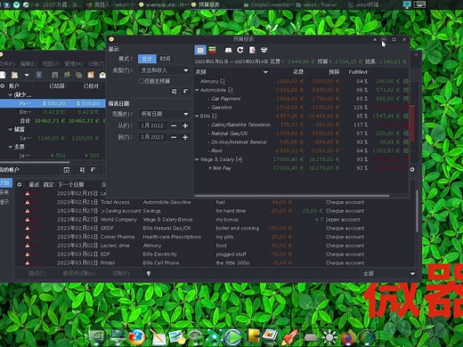Collapse the Automobile category row

click(197, 90)
